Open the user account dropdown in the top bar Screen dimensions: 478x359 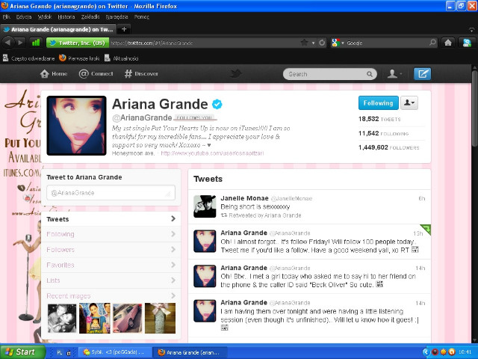point(395,74)
